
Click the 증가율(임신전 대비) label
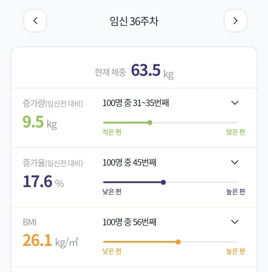pyautogui.click(x=53, y=163)
